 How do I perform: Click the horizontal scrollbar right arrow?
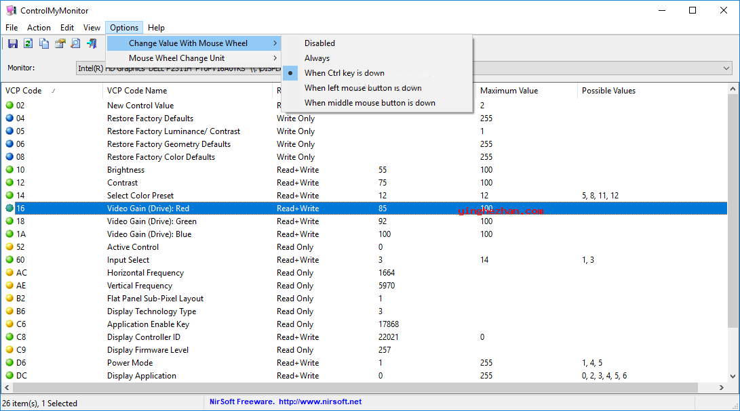(x=722, y=387)
